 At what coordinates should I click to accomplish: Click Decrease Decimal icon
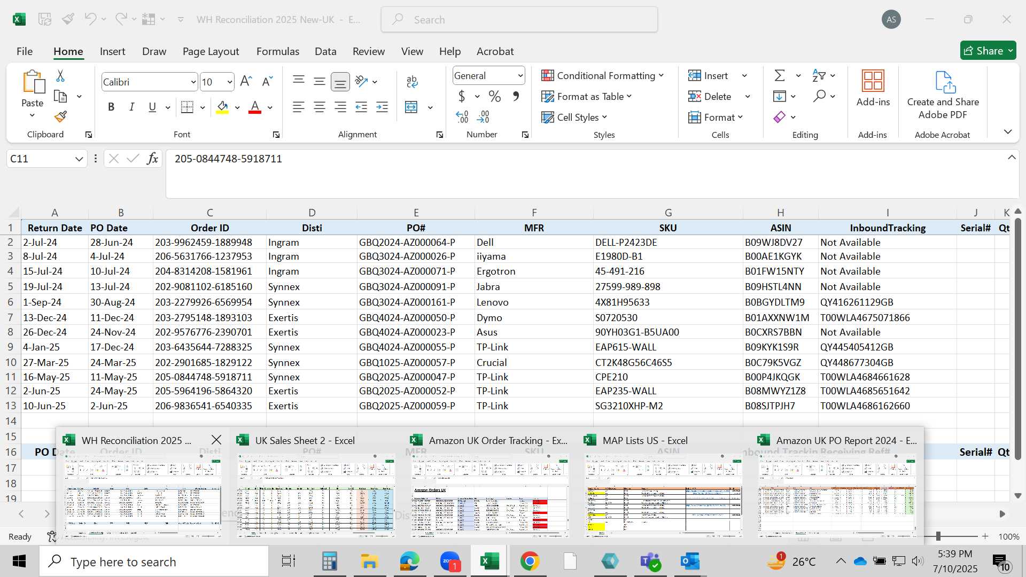(483, 116)
